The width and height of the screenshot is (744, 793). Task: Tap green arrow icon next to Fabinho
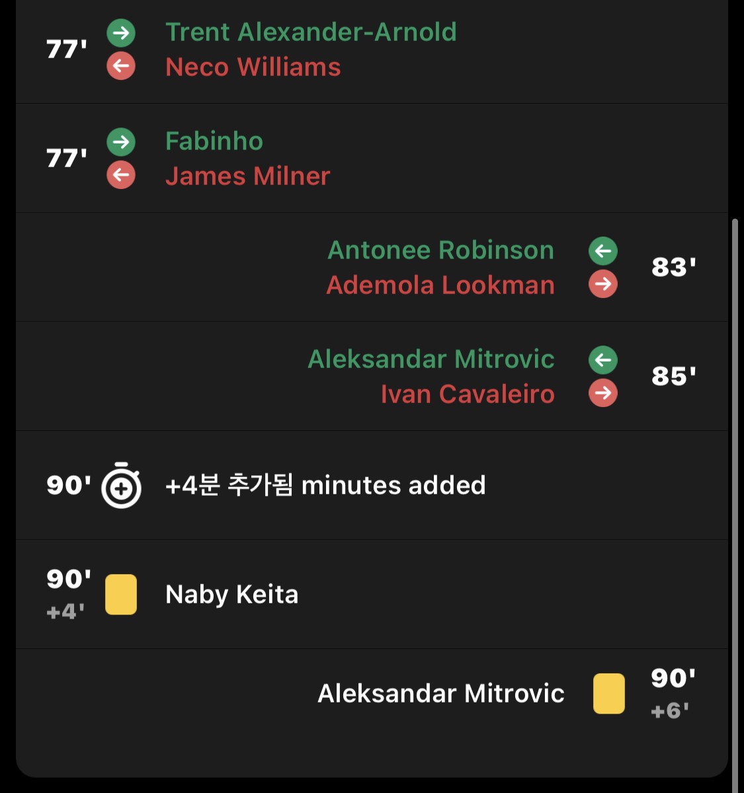(121, 141)
